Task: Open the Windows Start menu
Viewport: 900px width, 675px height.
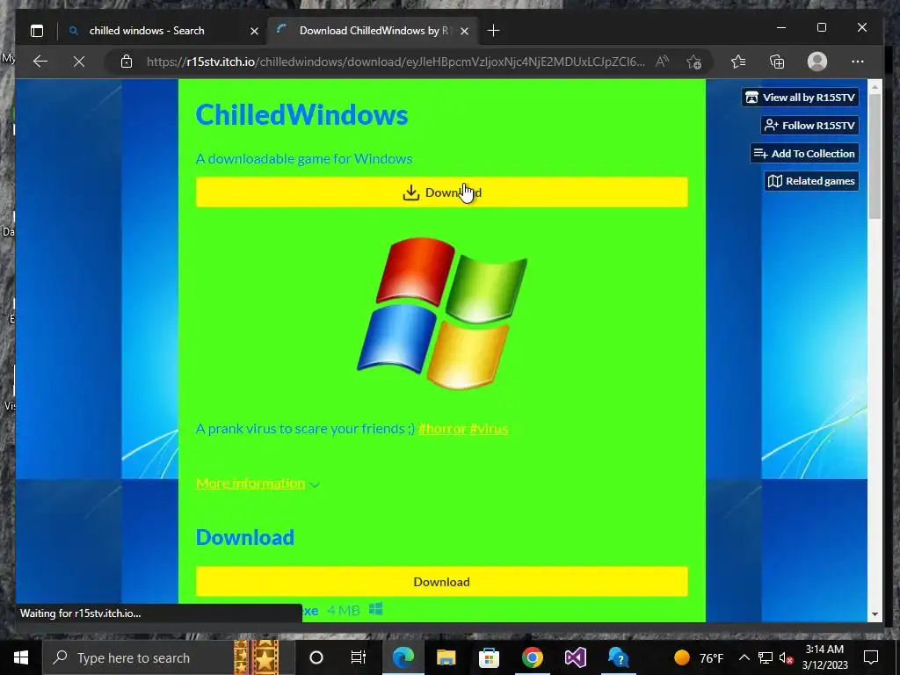Action: [x=21, y=657]
